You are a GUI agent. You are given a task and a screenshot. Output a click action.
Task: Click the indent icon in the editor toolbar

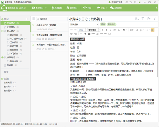(137, 30)
